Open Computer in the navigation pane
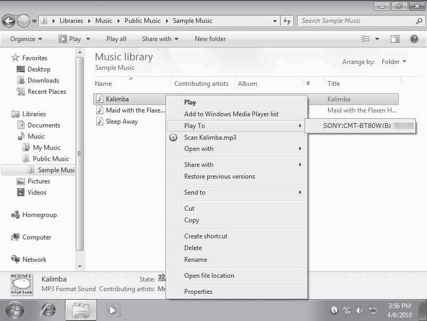The image size is (427, 321). [31, 237]
